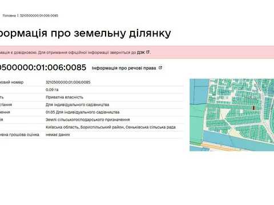Open Інформація про речові права link
This screenshot has width=274, height=205.
coord(124,68)
